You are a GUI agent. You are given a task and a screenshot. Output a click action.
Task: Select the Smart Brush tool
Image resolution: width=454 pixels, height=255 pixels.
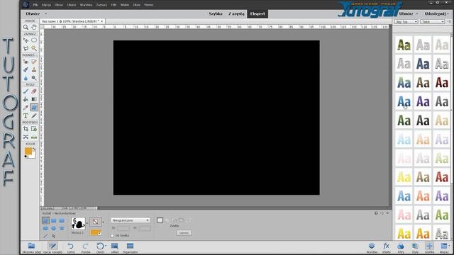tap(26, 69)
